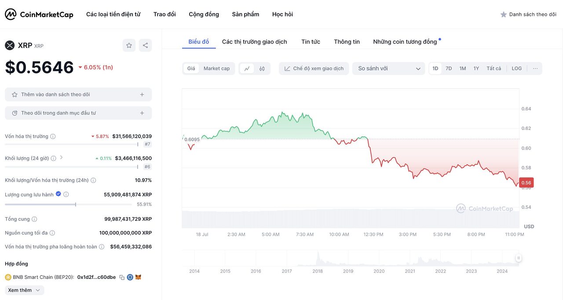Viewport: 563px width, 300px height.
Task: Set chart range to 1D
Action: pyautogui.click(x=435, y=69)
